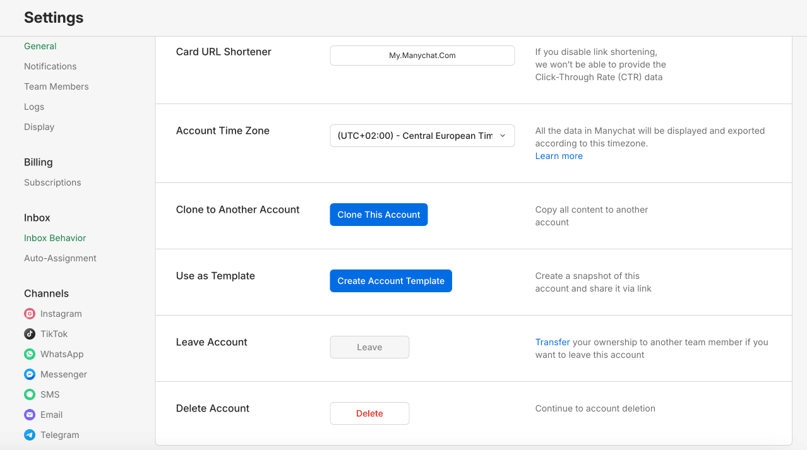Image resolution: width=807 pixels, height=450 pixels.
Task: Click the Email channel label
Action: click(52, 415)
